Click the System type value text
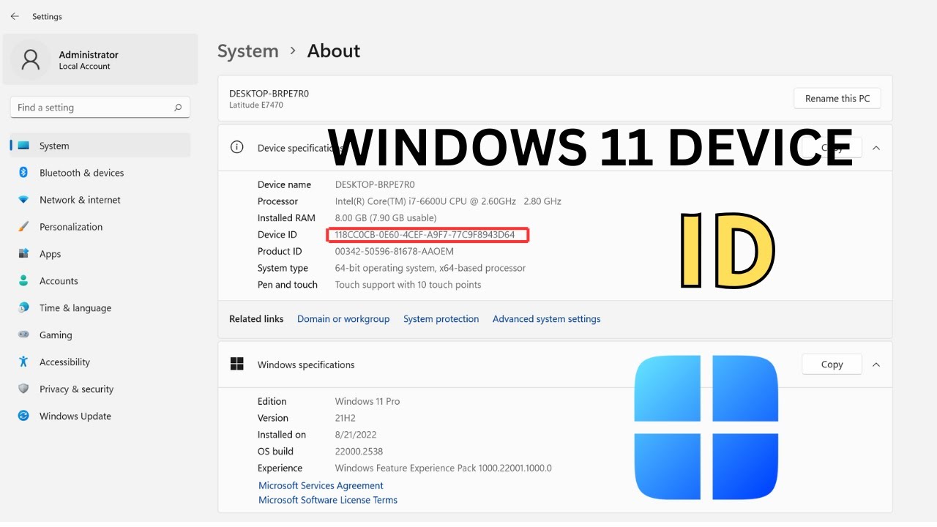This screenshot has width=937, height=527. pos(430,268)
